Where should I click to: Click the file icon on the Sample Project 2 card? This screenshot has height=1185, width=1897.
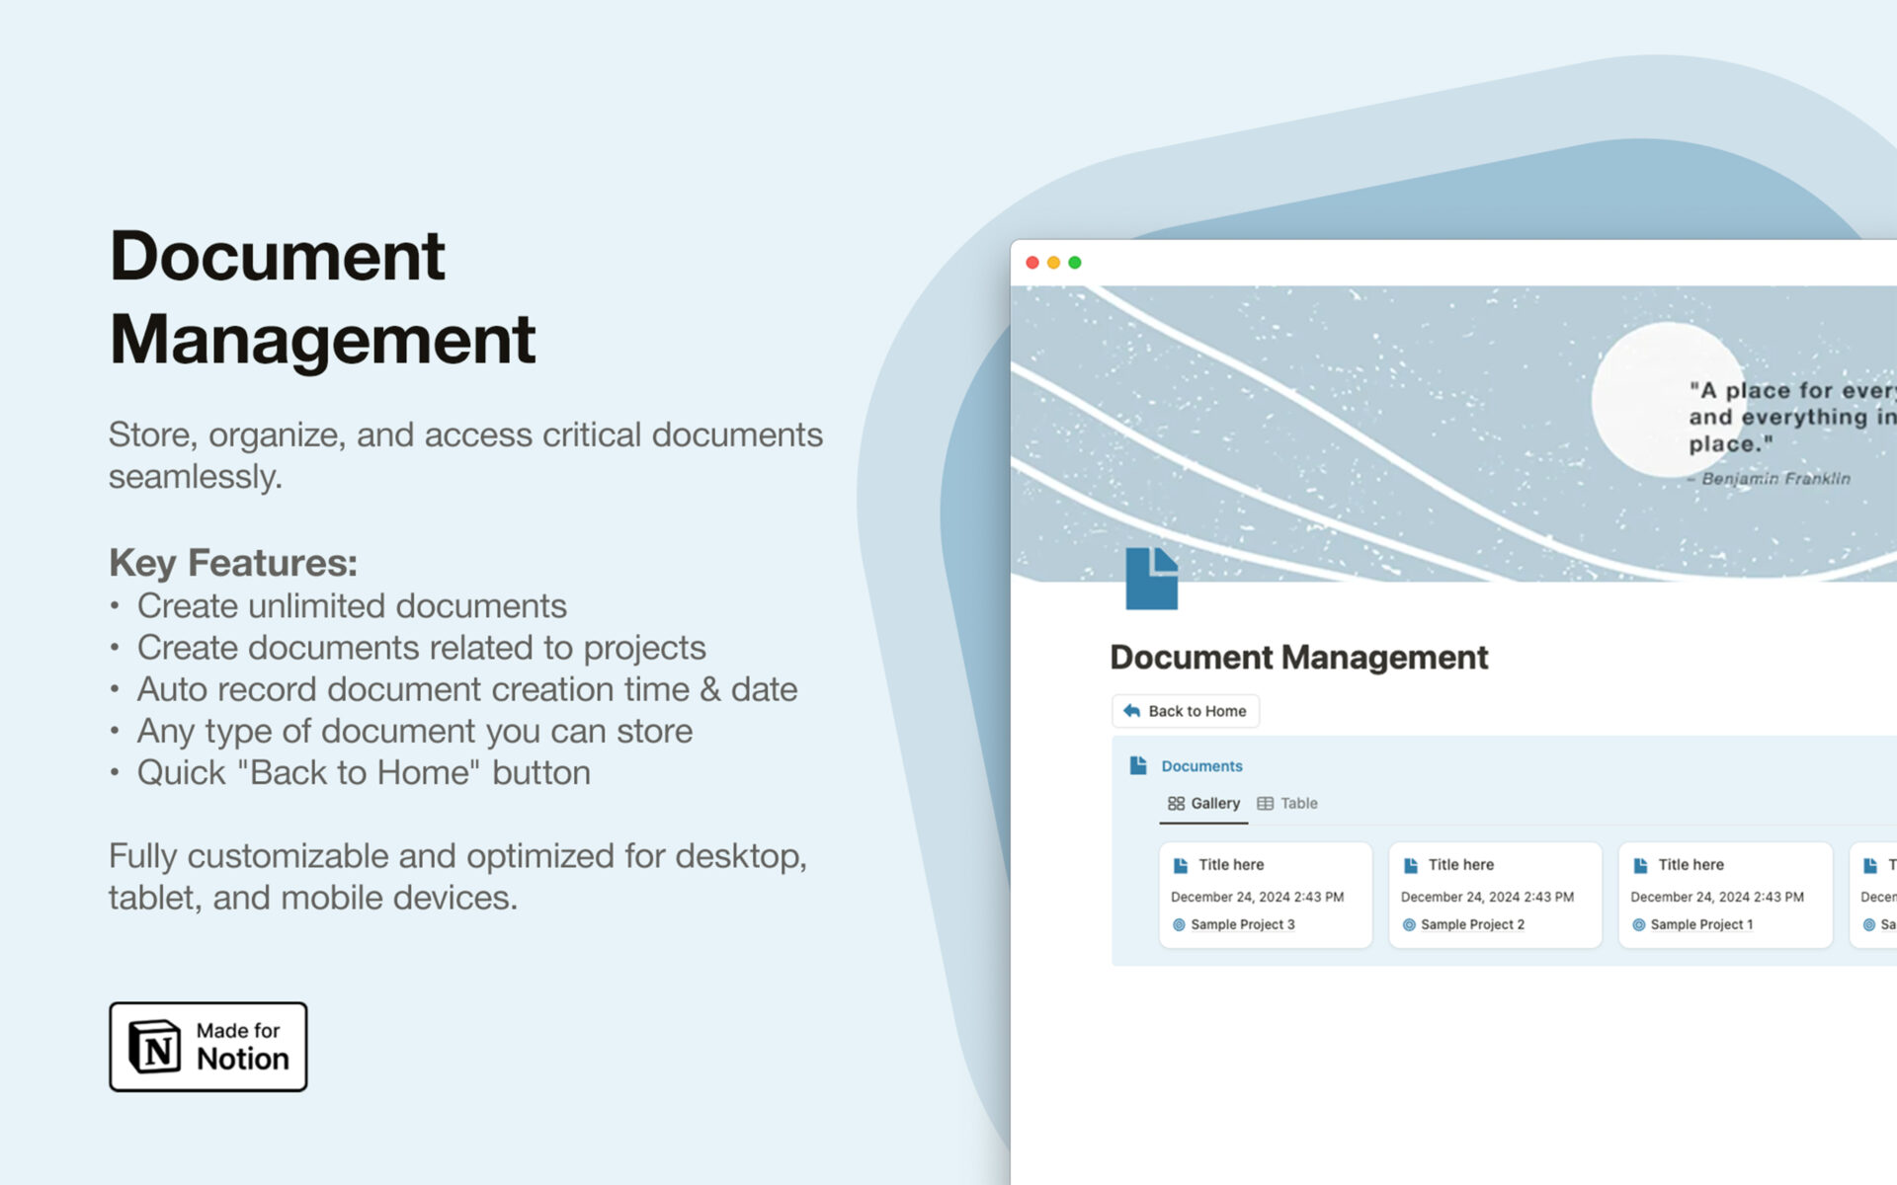tap(1411, 866)
